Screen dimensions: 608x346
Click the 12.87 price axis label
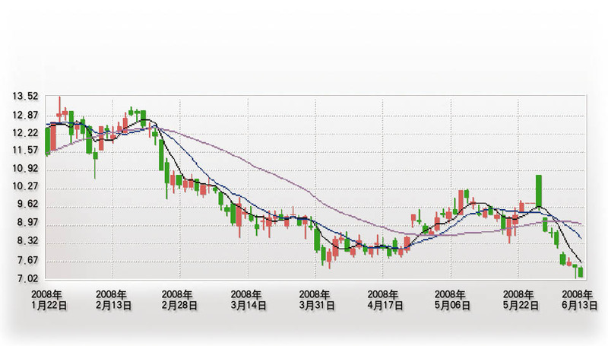pos(26,115)
